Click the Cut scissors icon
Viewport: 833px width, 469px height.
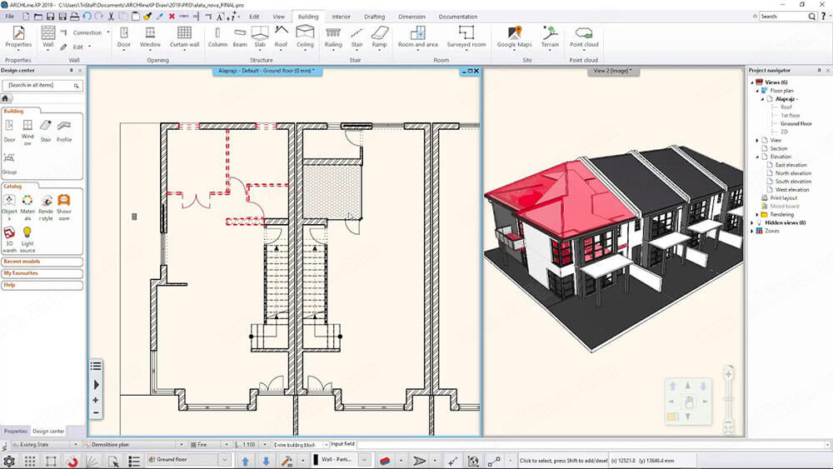pos(111,17)
